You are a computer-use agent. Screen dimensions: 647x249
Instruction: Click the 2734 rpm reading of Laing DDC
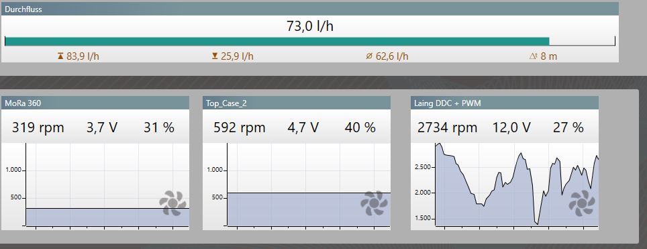click(x=447, y=128)
